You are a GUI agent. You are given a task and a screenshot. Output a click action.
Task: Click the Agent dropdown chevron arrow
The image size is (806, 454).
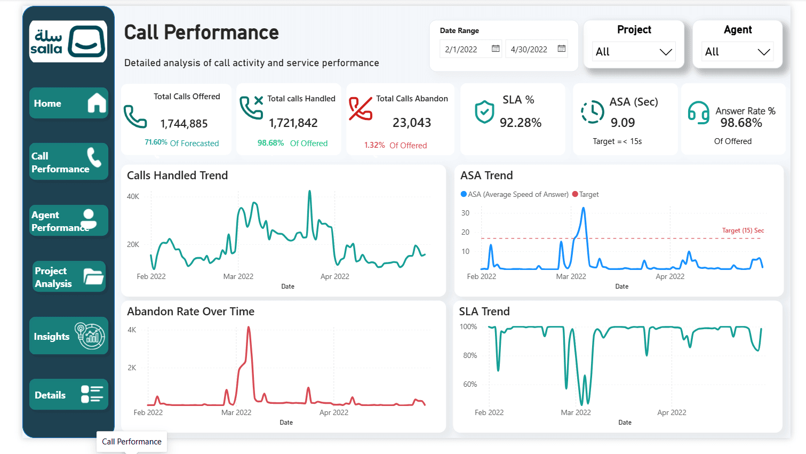(x=764, y=52)
